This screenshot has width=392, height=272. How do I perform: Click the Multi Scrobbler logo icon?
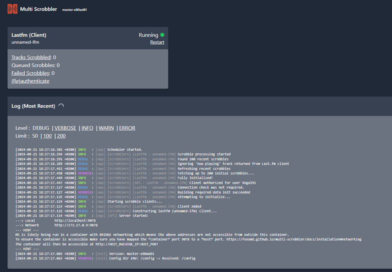(x=13, y=9)
